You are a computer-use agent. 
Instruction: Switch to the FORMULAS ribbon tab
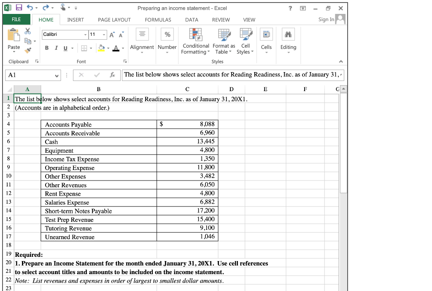click(x=158, y=19)
